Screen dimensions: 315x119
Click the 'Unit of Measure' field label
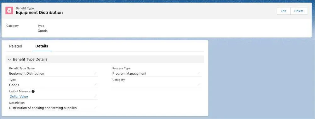click(20, 91)
